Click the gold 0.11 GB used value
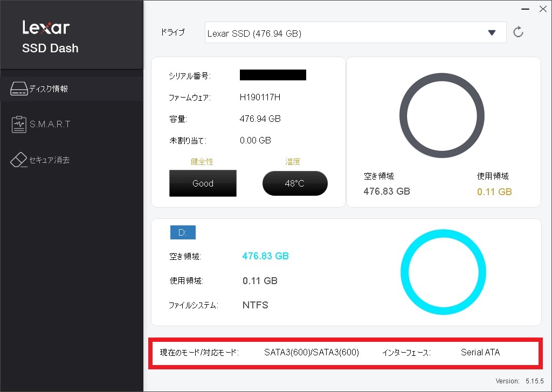552x392 pixels. 494,191
